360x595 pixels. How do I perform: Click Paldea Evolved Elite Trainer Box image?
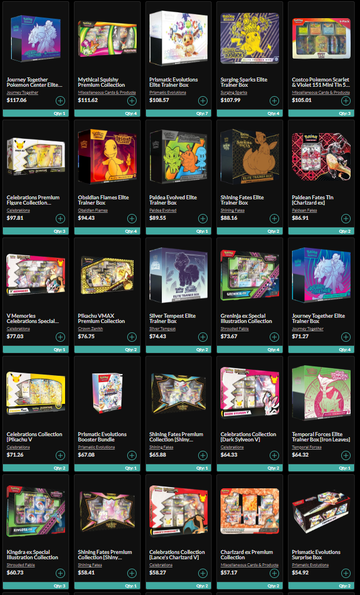click(x=179, y=157)
